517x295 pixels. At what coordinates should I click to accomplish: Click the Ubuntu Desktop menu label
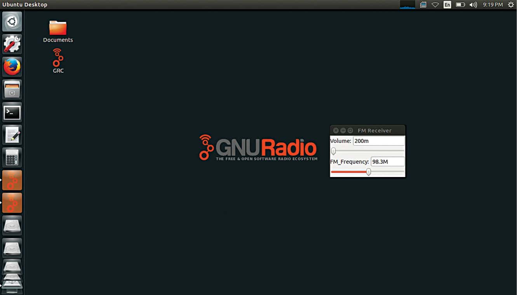coord(25,5)
